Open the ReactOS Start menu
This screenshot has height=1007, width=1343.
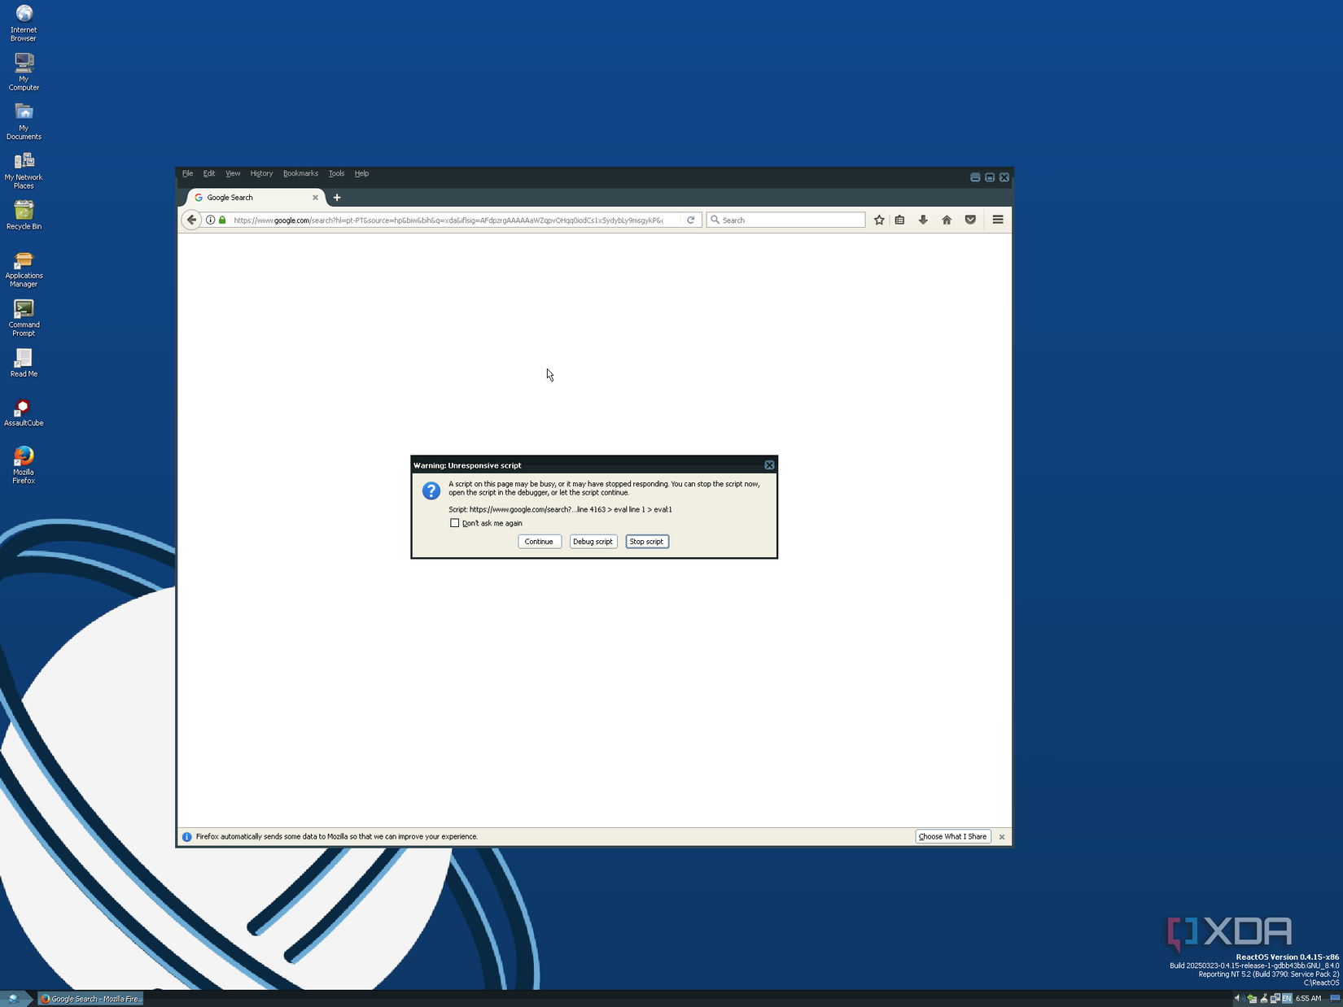click(x=15, y=999)
